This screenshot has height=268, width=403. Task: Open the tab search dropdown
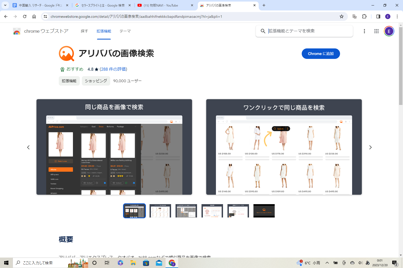[5, 5]
